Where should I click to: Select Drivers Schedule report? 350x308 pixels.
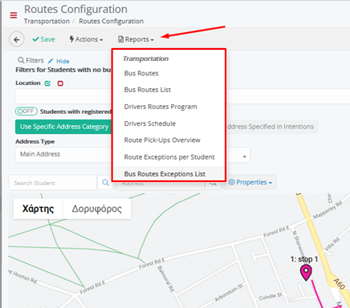pos(150,124)
